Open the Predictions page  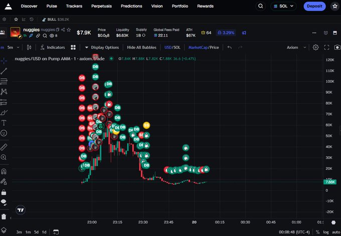tap(131, 6)
